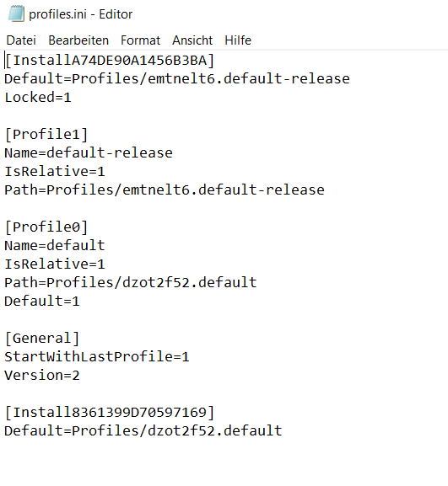Click the [Profile1] section header
448x486 pixels.
46,135
